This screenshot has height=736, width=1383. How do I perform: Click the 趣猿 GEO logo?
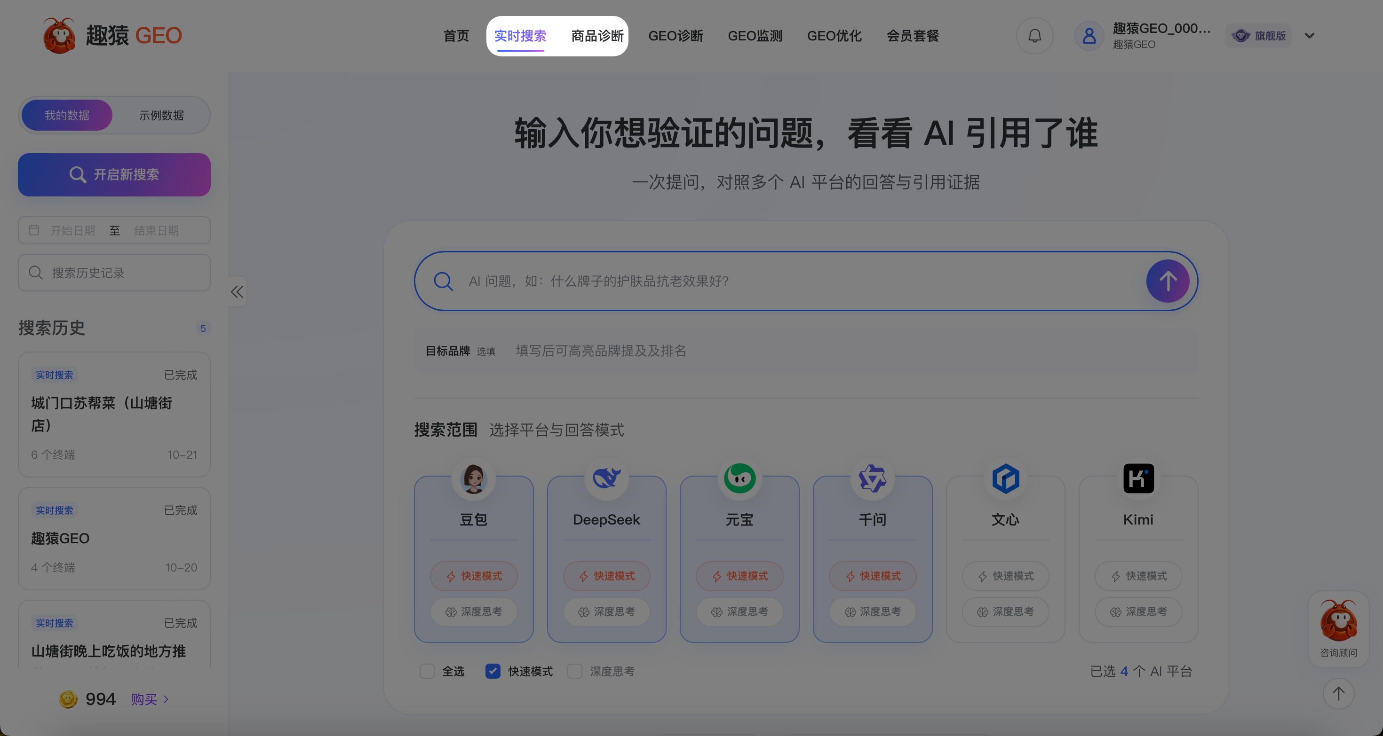[x=112, y=35]
